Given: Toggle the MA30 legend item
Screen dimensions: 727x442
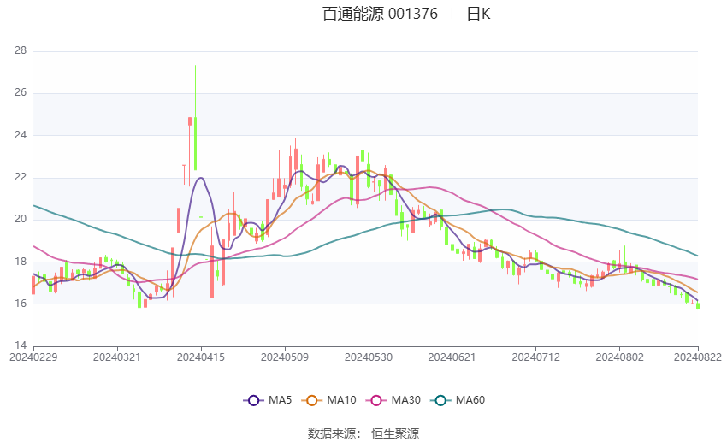Looking at the screenshot, I should [393, 400].
